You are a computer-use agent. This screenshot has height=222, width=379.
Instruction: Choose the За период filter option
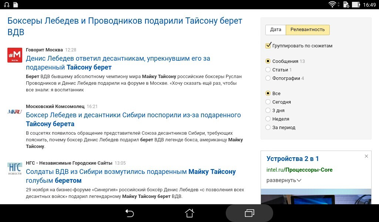coord(268,127)
